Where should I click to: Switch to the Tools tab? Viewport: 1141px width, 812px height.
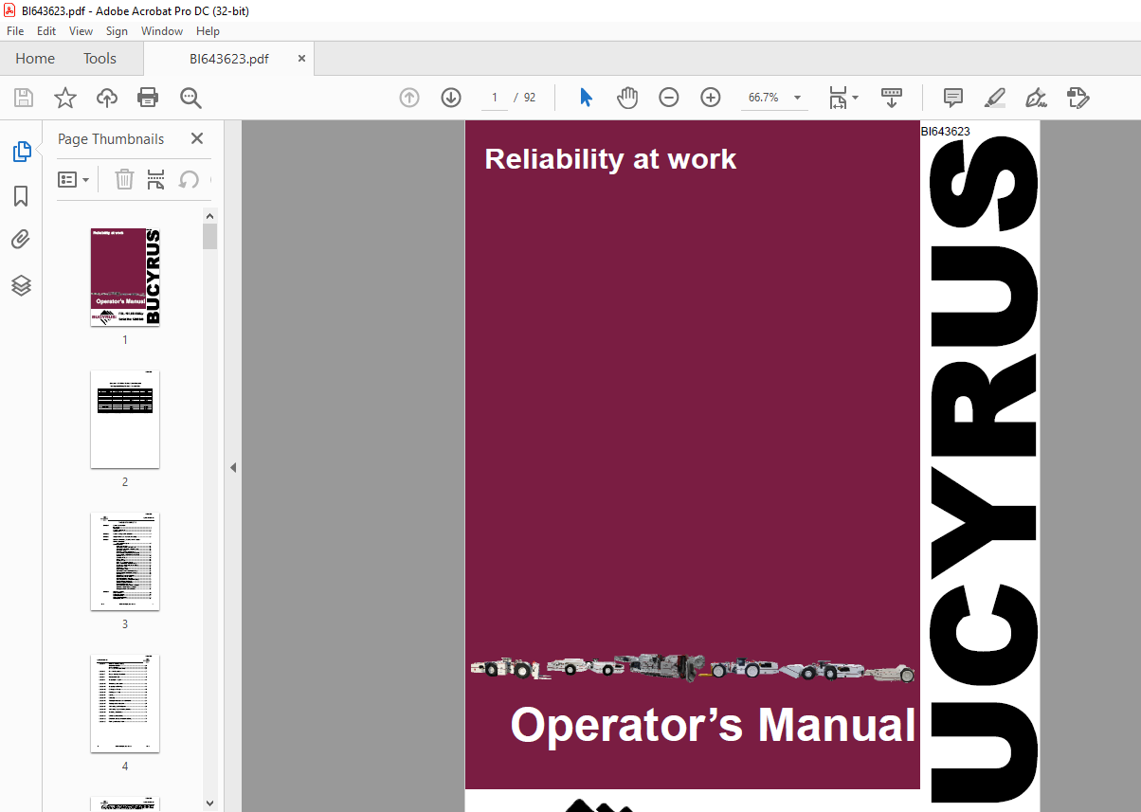click(100, 59)
